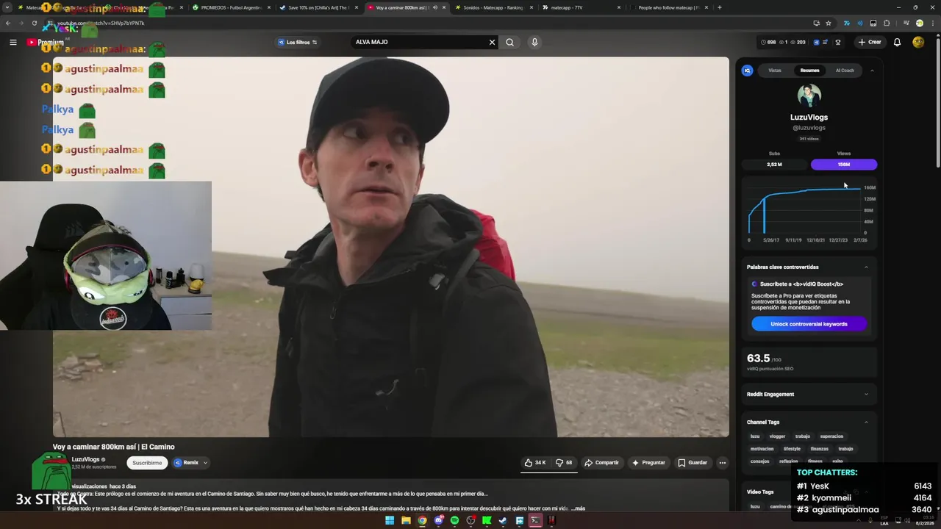This screenshot has height=529, width=941.
Task: Reload the page
Action: (x=34, y=23)
